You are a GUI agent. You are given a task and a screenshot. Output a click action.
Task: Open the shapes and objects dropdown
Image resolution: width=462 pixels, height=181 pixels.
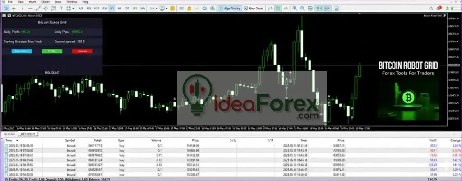70,9
